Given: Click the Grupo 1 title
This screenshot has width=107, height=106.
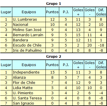Looking at the screenshot, I should [x=53, y=4].
